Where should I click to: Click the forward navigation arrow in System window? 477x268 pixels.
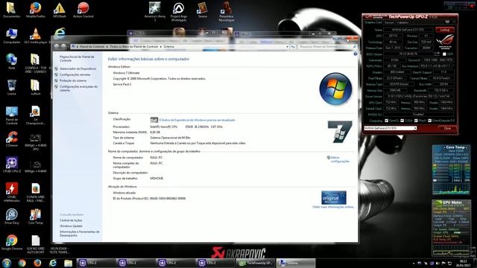click(x=63, y=46)
